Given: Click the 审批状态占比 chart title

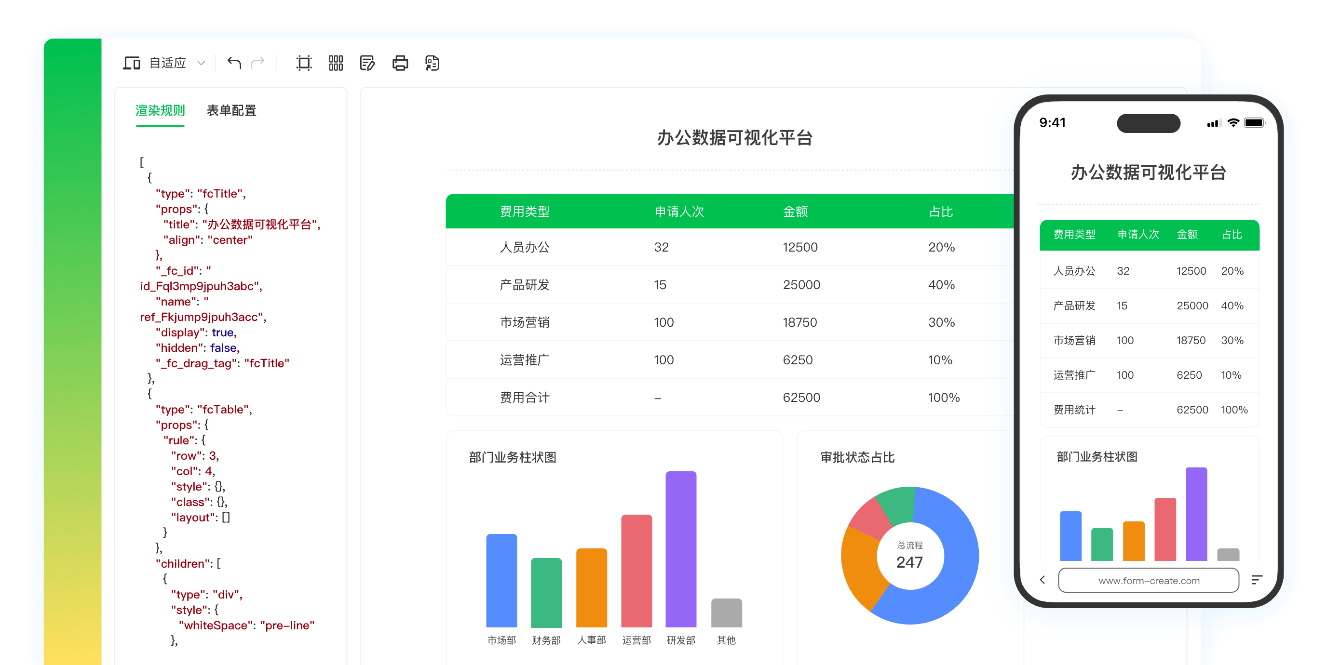Looking at the screenshot, I should coord(857,457).
